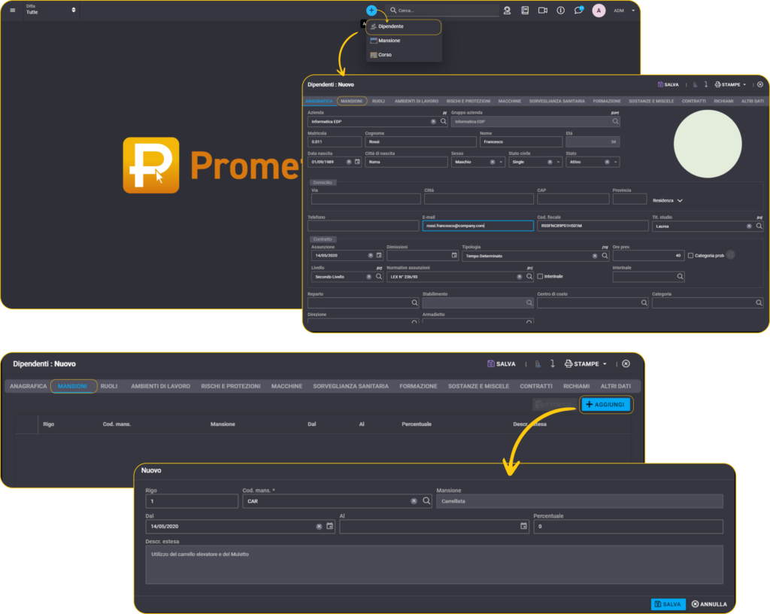Viewport: 770px width, 614px height.
Task: Tick the Interinale checkbox
Action: click(x=540, y=277)
